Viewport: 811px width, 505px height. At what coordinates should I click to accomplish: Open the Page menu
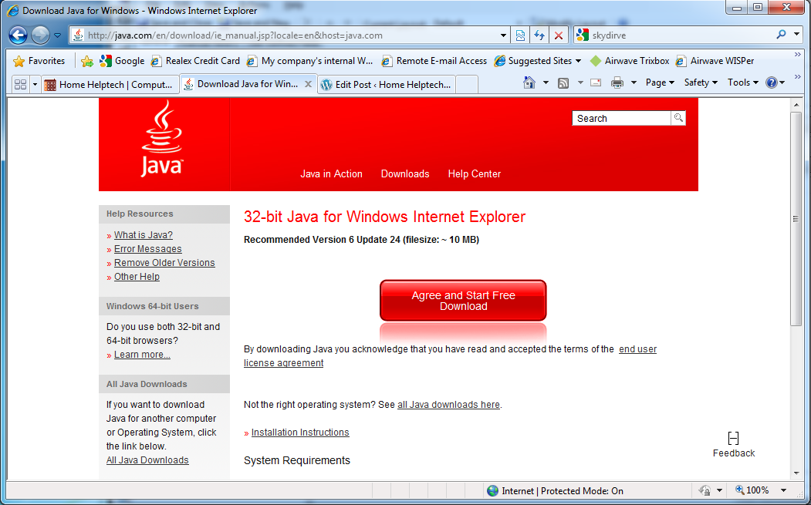click(660, 82)
